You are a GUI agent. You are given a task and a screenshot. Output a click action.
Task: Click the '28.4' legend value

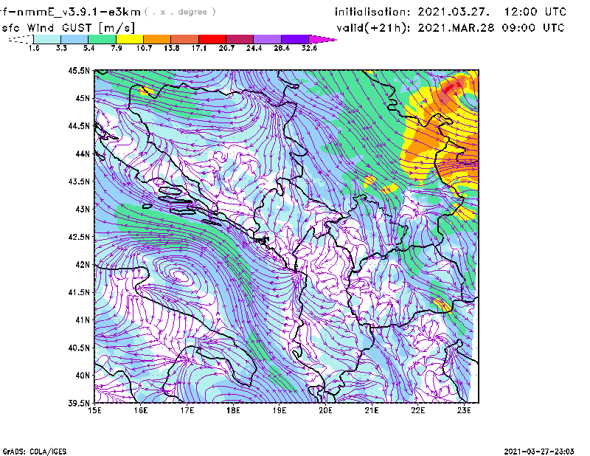282,48
